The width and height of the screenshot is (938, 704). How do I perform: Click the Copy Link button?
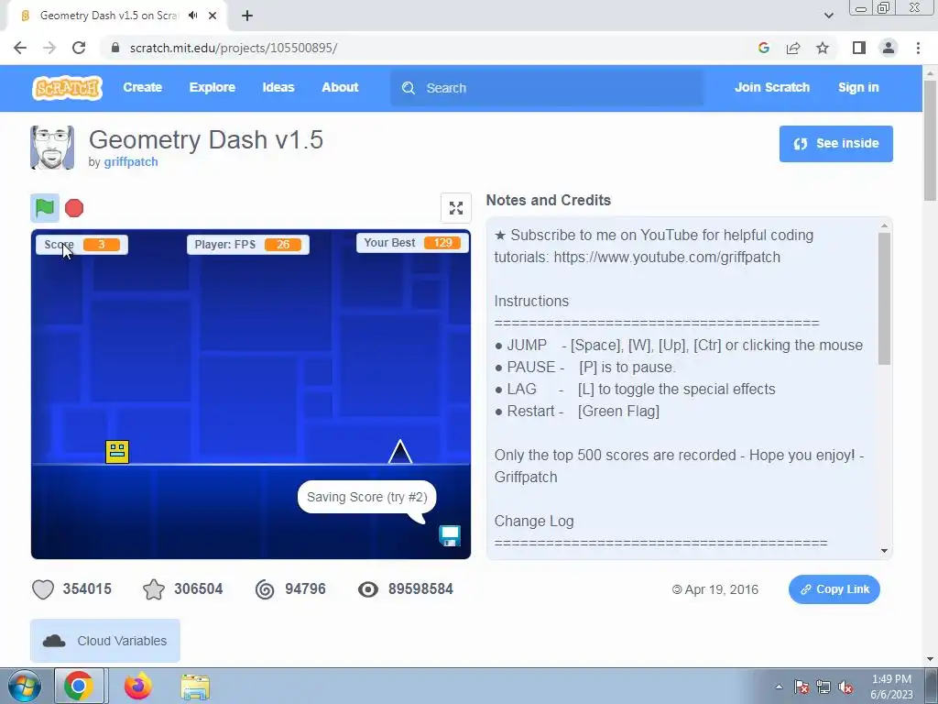pyautogui.click(x=834, y=589)
